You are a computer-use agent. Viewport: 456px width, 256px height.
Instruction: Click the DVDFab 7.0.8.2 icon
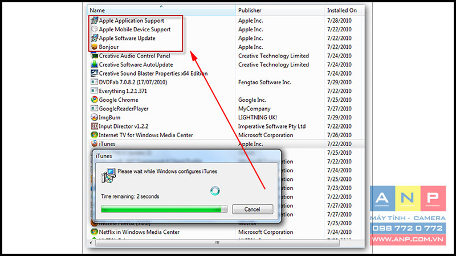tap(94, 82)
